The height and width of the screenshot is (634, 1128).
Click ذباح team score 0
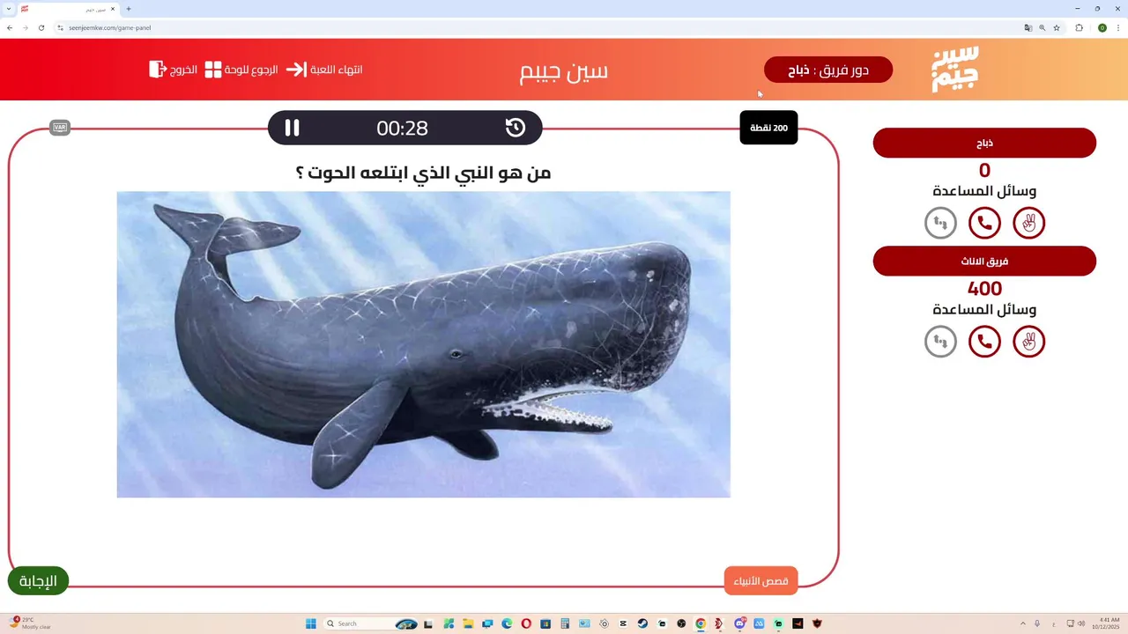coord(984,171)
